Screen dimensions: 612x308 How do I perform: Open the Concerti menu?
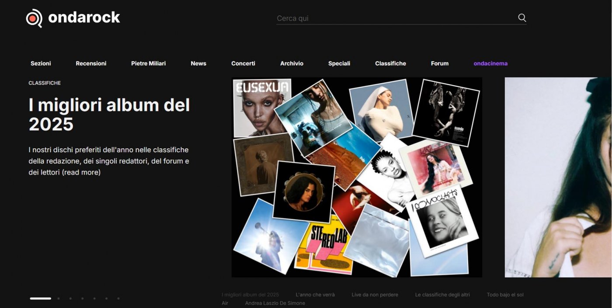[x=243, y=63]
